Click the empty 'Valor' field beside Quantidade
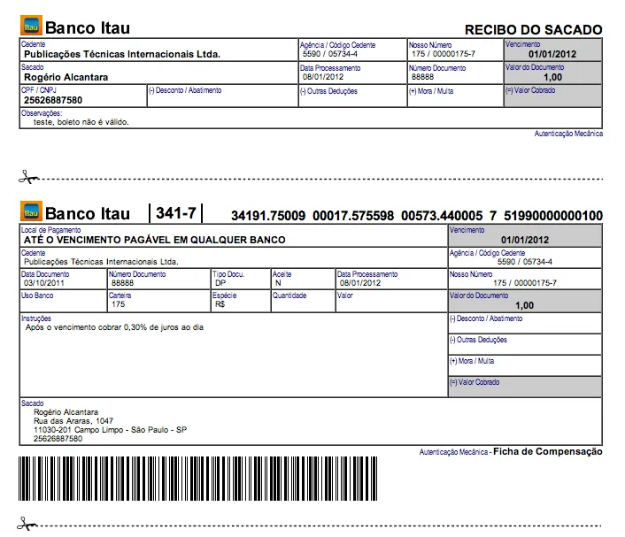The image size is (625, 537). coord(391,301)
